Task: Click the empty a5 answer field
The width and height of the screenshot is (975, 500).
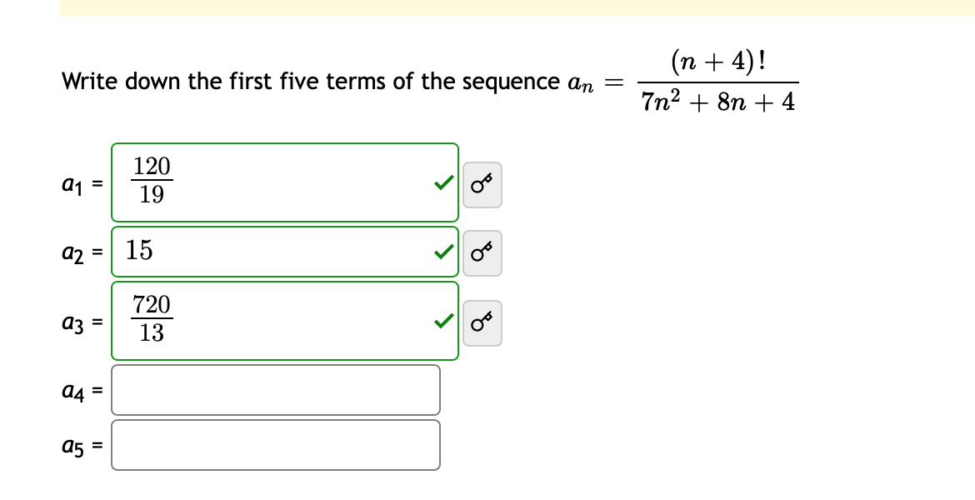Action: [x=277, y=444]
